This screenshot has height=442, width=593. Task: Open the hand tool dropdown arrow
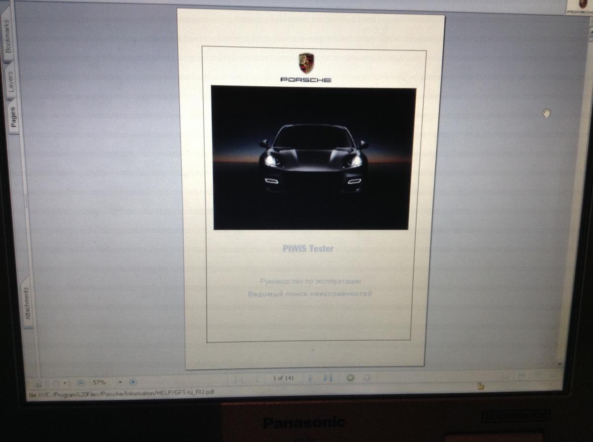[65, 383]
